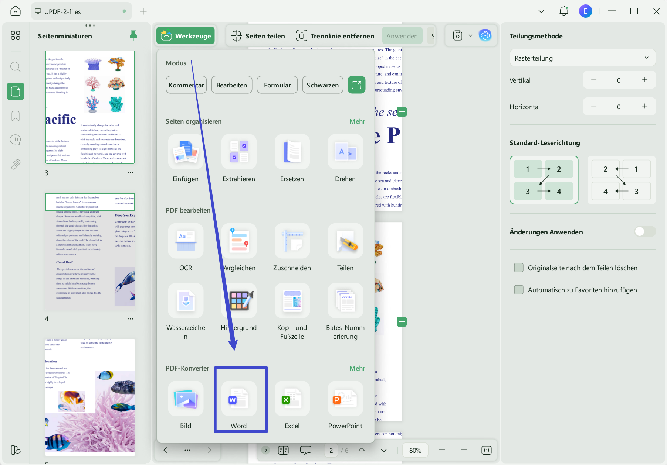Choose the Excel converter icon
This screenshot has width=667, height=465.
pyautogui.click(x=292, y=398)
